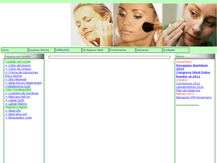Image resolution: width=217 pixels, height=163 pixels.
Task: Open the Promociones menu item
Action: 122,50
